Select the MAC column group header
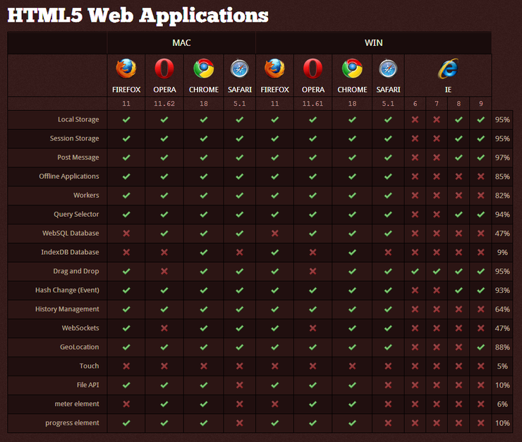522x442 pixels. coord(181,43)
